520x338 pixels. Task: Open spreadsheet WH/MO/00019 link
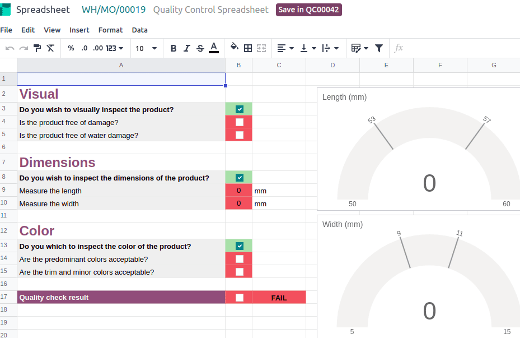pos(113,10)
